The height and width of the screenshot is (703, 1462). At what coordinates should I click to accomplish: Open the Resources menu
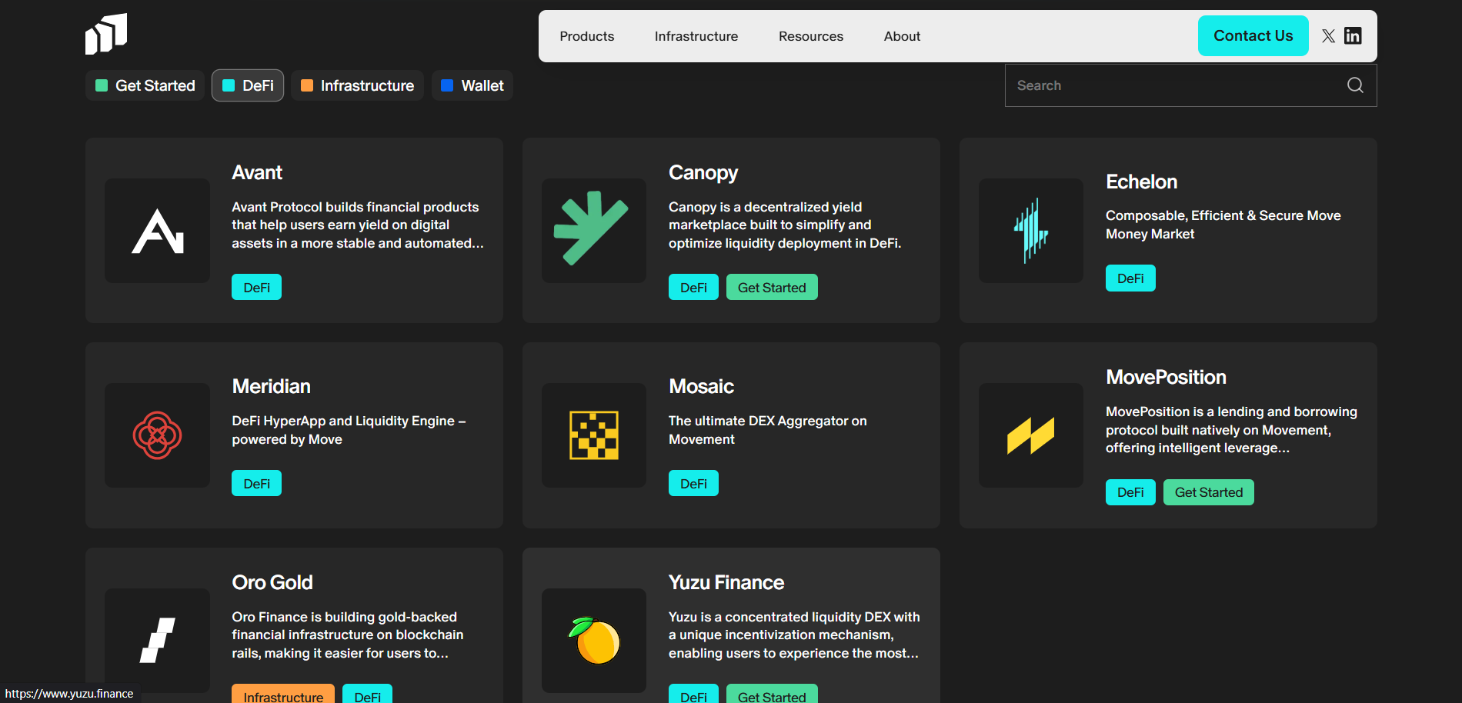pyautogui.click(x=811, y=36)
